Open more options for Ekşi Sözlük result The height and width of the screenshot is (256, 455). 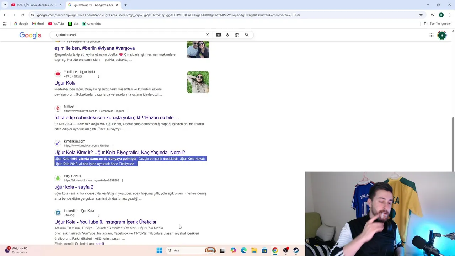[x=123, y=180]
